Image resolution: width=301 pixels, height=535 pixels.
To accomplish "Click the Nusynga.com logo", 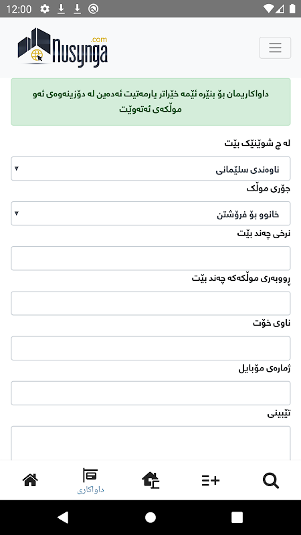I will [63, 47].
